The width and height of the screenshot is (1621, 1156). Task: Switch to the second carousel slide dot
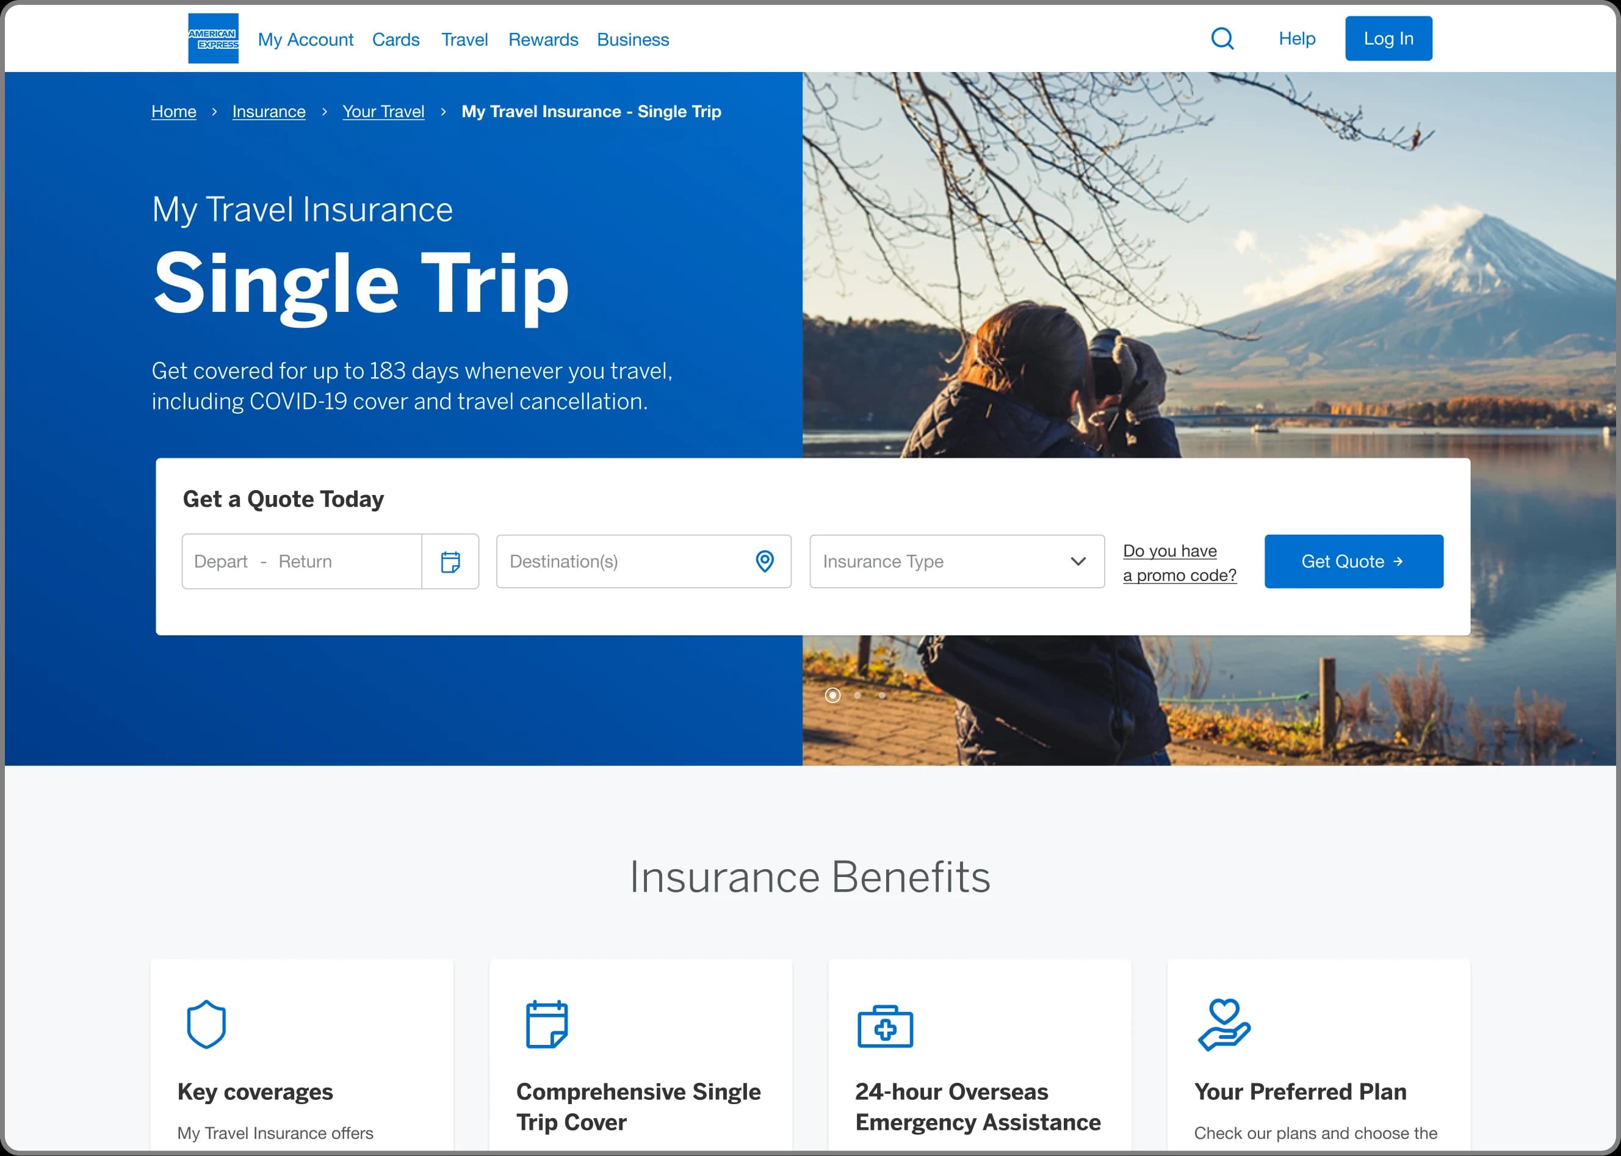tap(857, 695)
